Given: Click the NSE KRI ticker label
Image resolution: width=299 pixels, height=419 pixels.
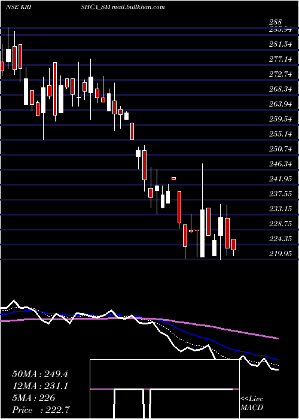Looking at the screenshot, I should click(x=19, y=7).
